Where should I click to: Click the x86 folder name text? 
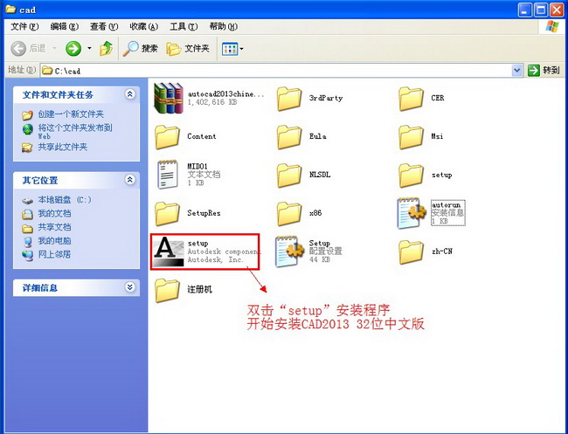[x=315, y=213]
